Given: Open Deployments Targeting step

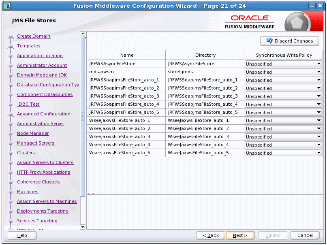Looking at the screenshot, I should (43, 211).
